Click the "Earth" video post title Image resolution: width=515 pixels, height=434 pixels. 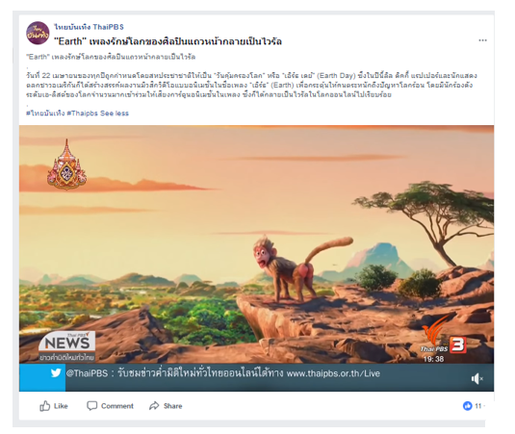167,41
